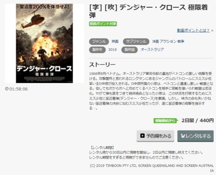Click the 製作年 label tag
This screenshot has height=175, width=216.
coord(98,50)
